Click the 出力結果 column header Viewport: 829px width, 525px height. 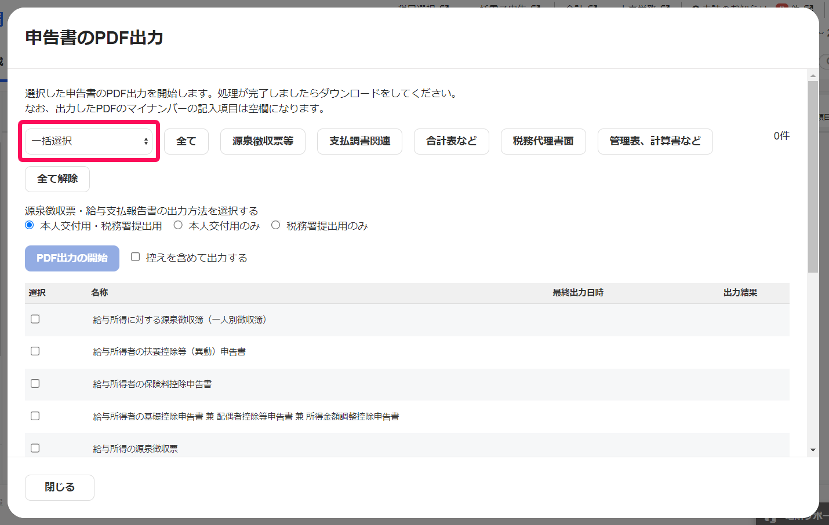point(740,293)
